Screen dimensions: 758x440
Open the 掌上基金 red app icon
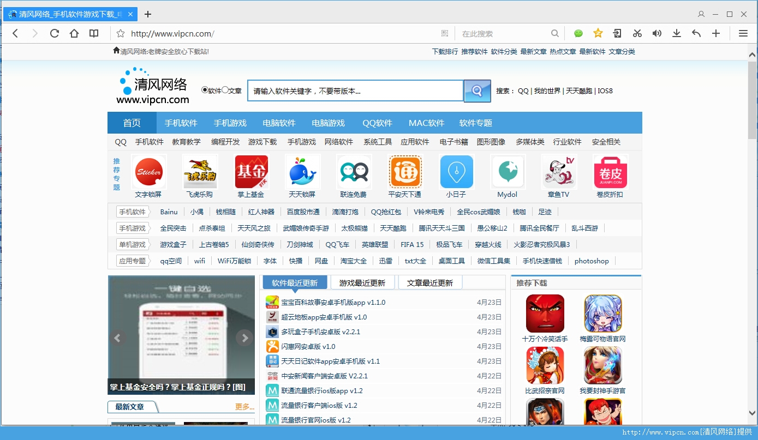click(251, 171)
